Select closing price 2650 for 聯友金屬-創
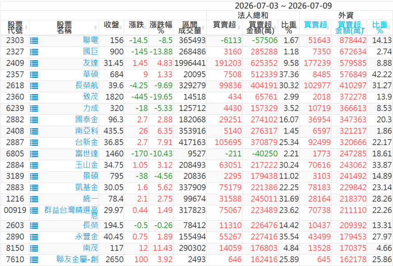This screenshot has height=266, width=393. pyautogui.click(x=115, y=259)
